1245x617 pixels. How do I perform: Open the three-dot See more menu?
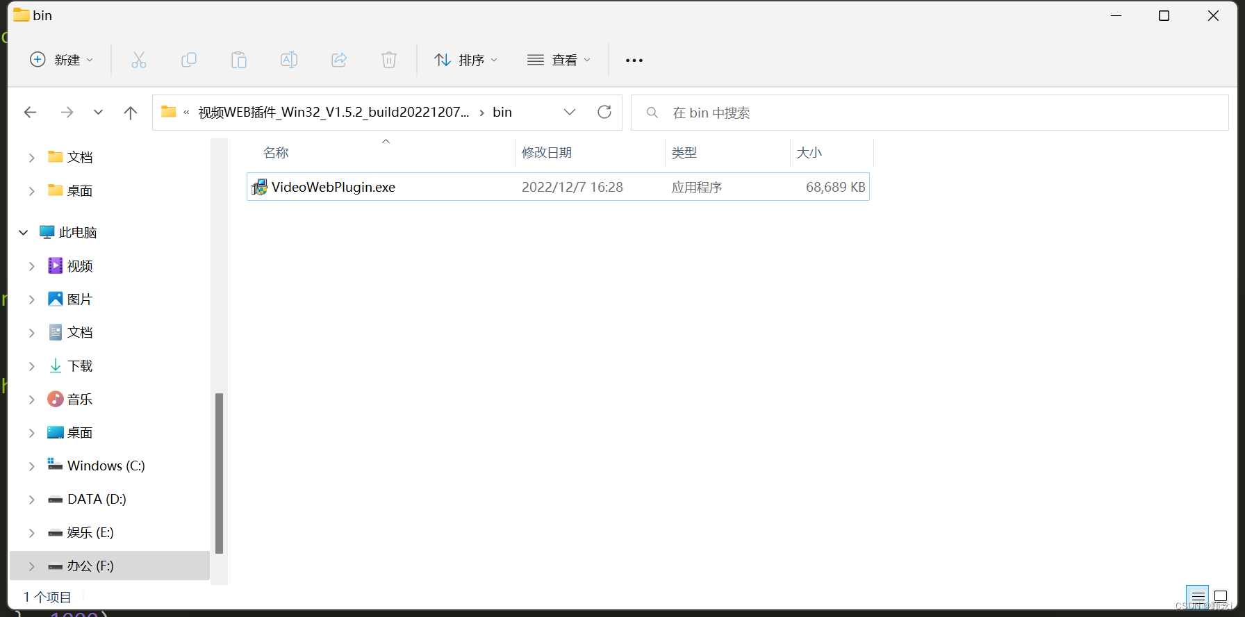click(634, 60)
